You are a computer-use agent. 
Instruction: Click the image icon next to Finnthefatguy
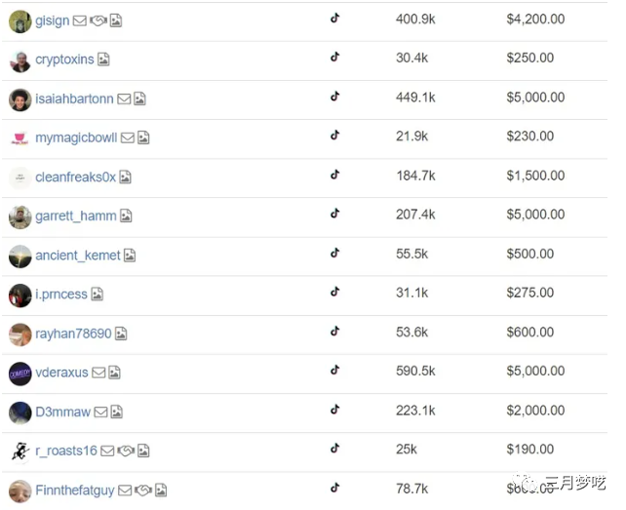point(161,490)
